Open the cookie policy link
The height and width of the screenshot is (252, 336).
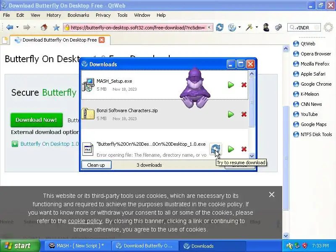point(85,221)
